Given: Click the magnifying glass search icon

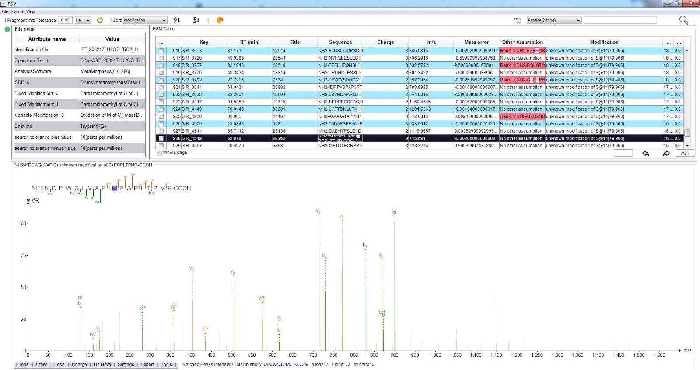Looking at the screenshot, I should tap(683, 20).
